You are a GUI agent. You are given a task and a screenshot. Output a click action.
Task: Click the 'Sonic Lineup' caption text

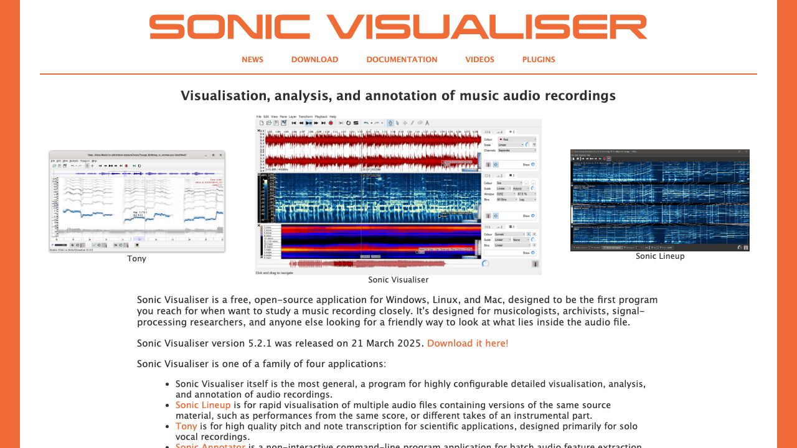[660, 256]
